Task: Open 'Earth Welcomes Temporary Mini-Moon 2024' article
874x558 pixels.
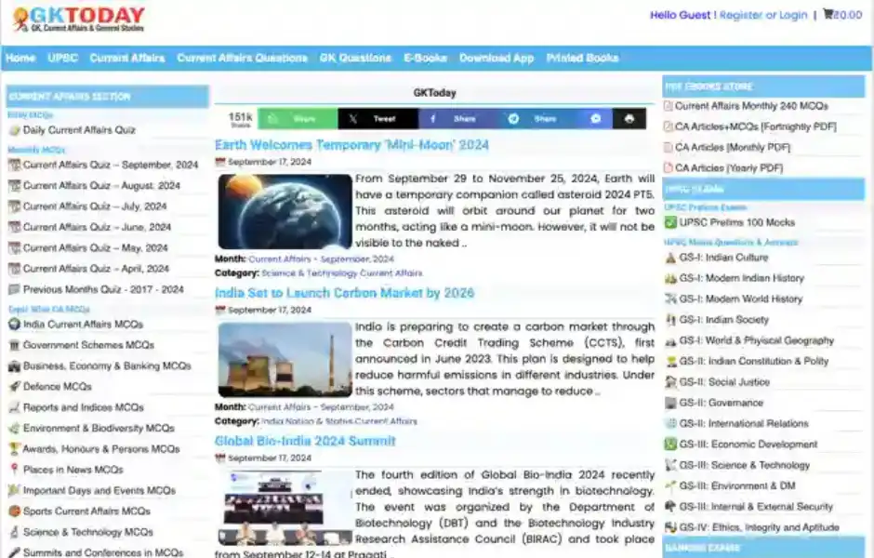Action: (x=351, y=145)
